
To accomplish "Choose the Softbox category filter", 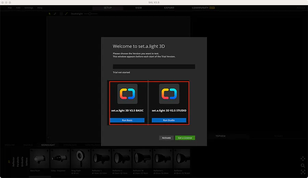I will tap(26, 162).
